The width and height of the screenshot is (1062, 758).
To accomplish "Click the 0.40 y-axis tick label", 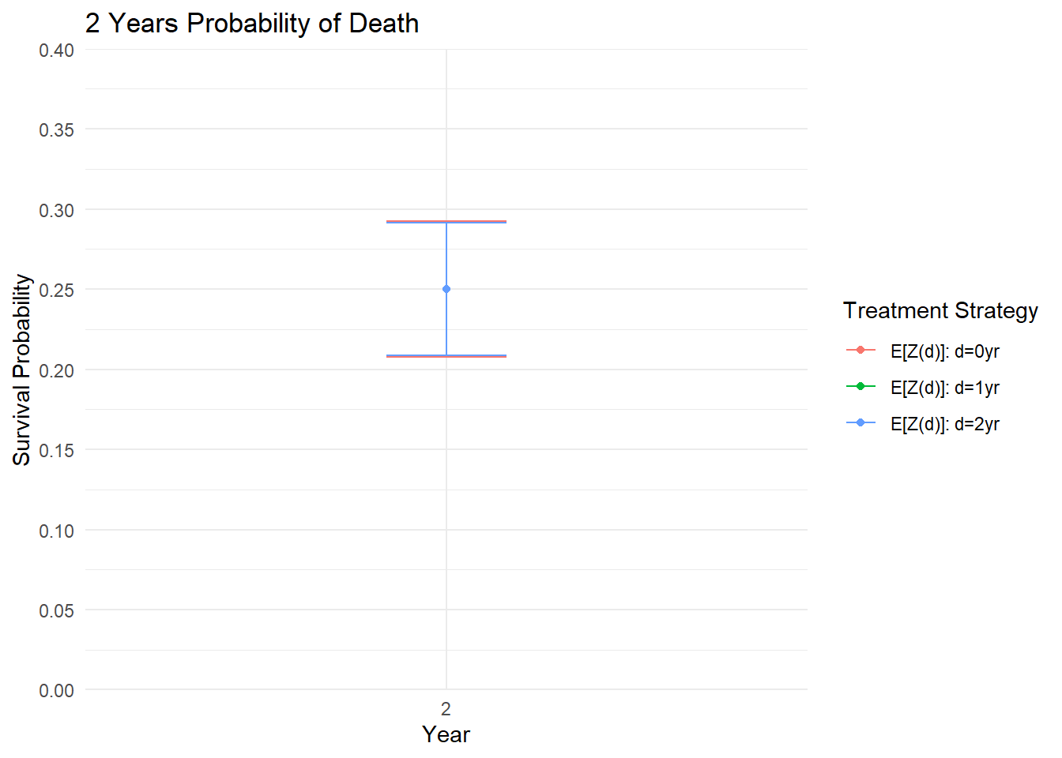I will click(x=57, y=51).
